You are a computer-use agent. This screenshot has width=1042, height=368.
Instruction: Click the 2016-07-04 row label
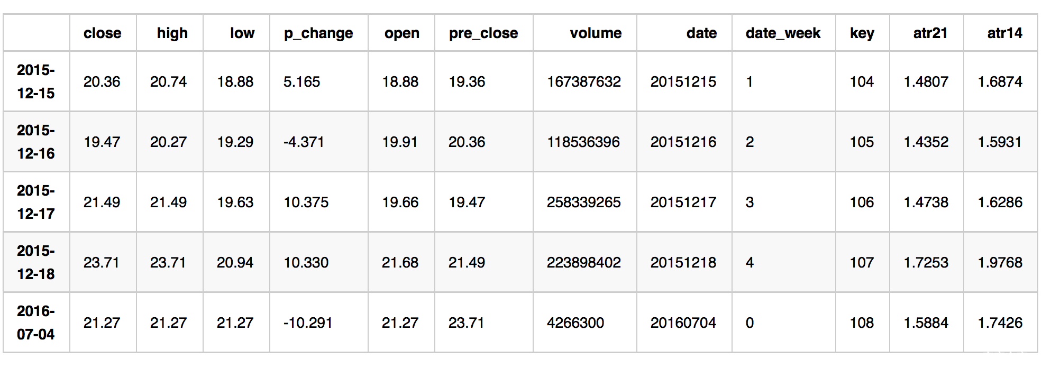36,323
